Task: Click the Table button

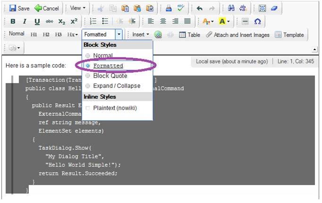Action: (189, 34)
